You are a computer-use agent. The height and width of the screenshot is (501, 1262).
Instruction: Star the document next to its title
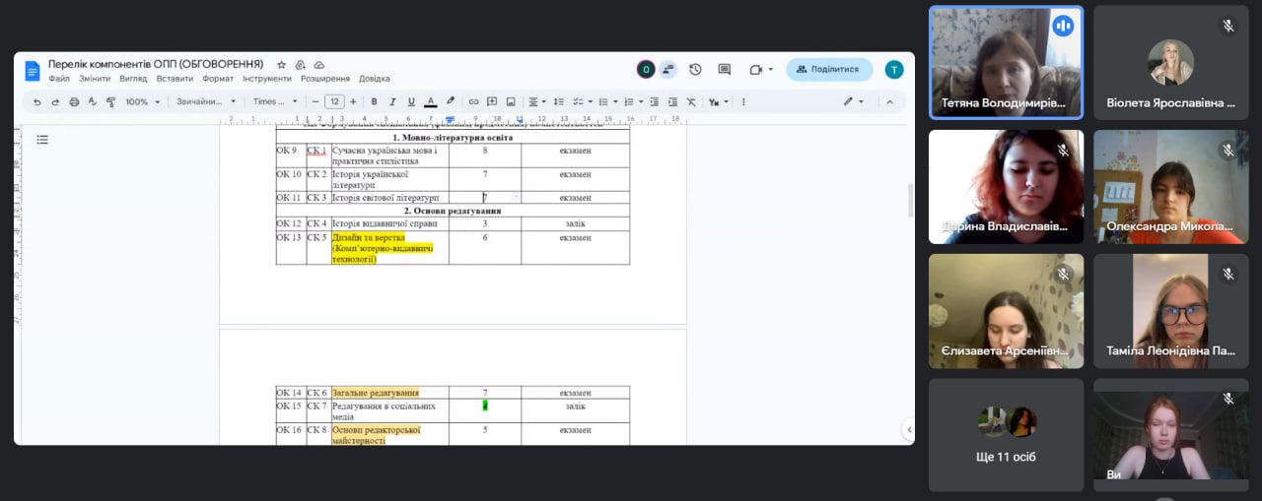pos(282,65)
